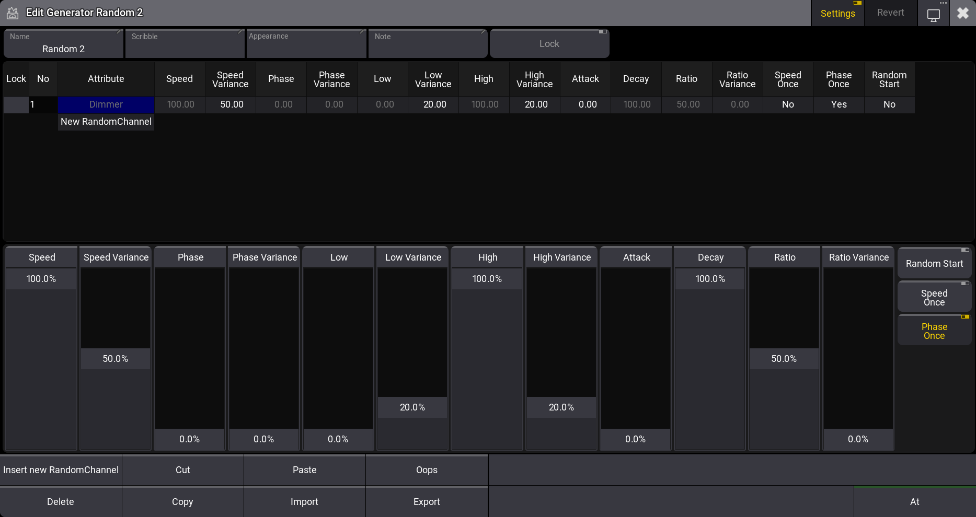Click the Attack cell 0.00

click(x=585, y=104)
